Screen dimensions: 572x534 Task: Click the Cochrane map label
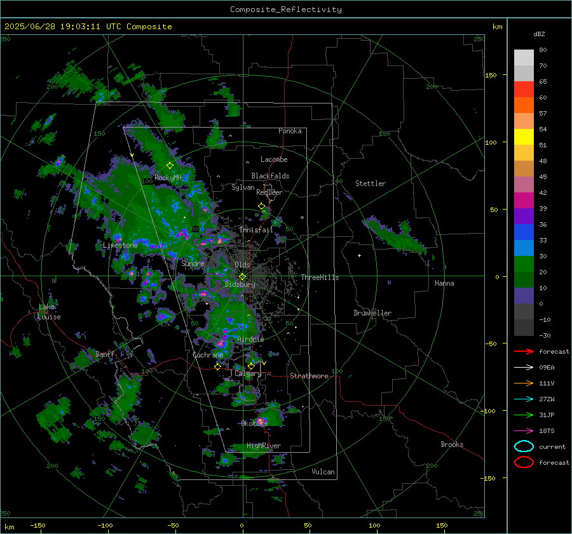(x=208, y=355)
